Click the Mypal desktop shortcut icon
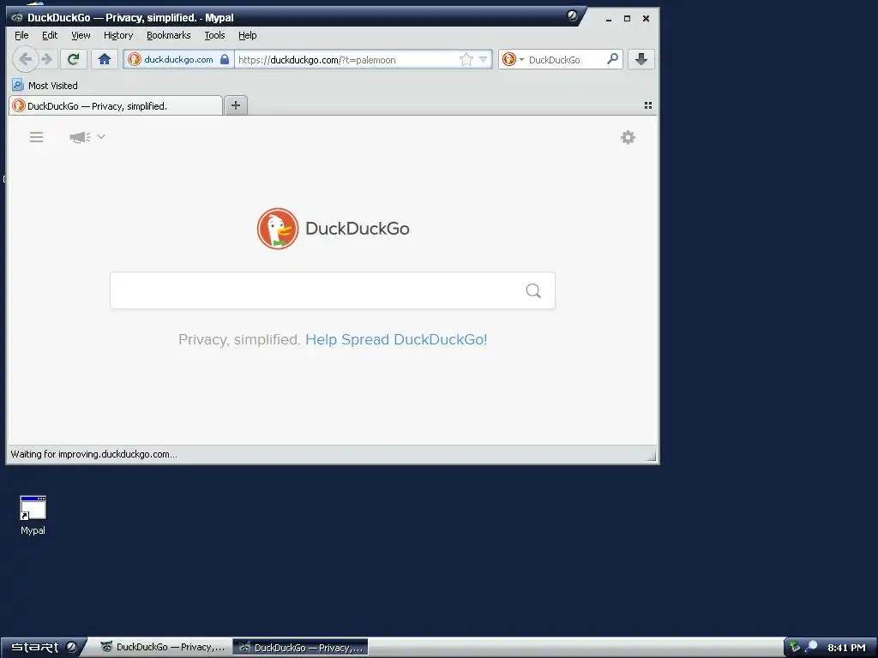 tap(33, 515)
